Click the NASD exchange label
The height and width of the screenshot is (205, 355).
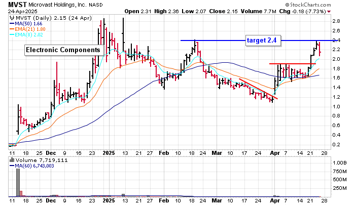(95, 5)
